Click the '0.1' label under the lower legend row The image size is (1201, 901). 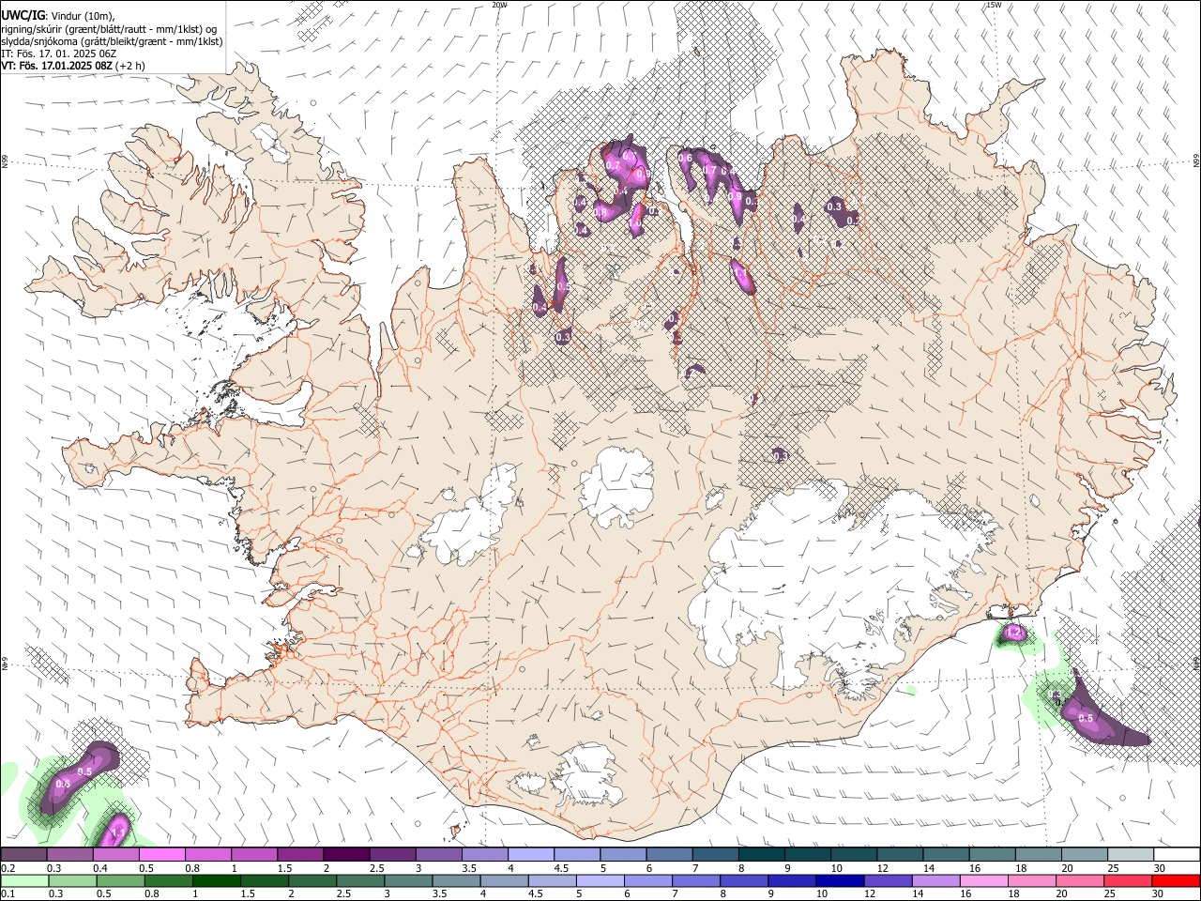[x=7, y=893]
